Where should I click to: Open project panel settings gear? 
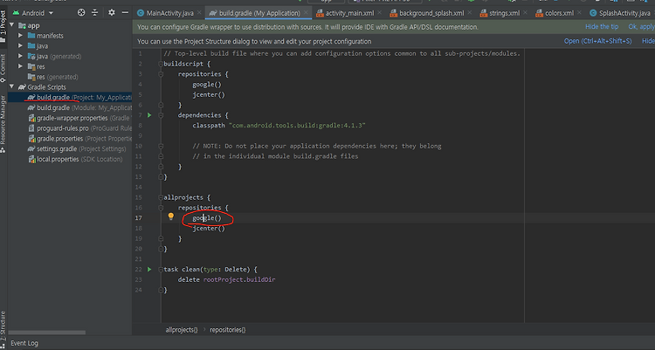coord(112,12)
